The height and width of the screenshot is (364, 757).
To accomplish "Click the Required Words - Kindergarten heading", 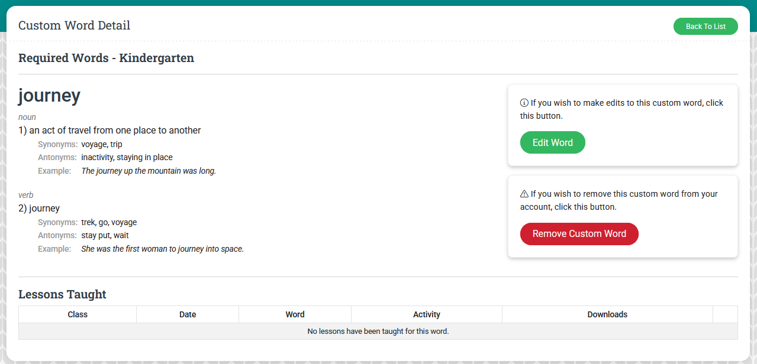I will (x=106, y=58).
